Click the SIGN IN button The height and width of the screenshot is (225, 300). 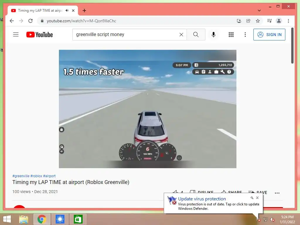click(269, 35)
